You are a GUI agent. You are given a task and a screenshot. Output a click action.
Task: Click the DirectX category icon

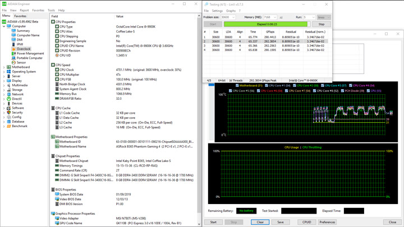coord(9,99)
